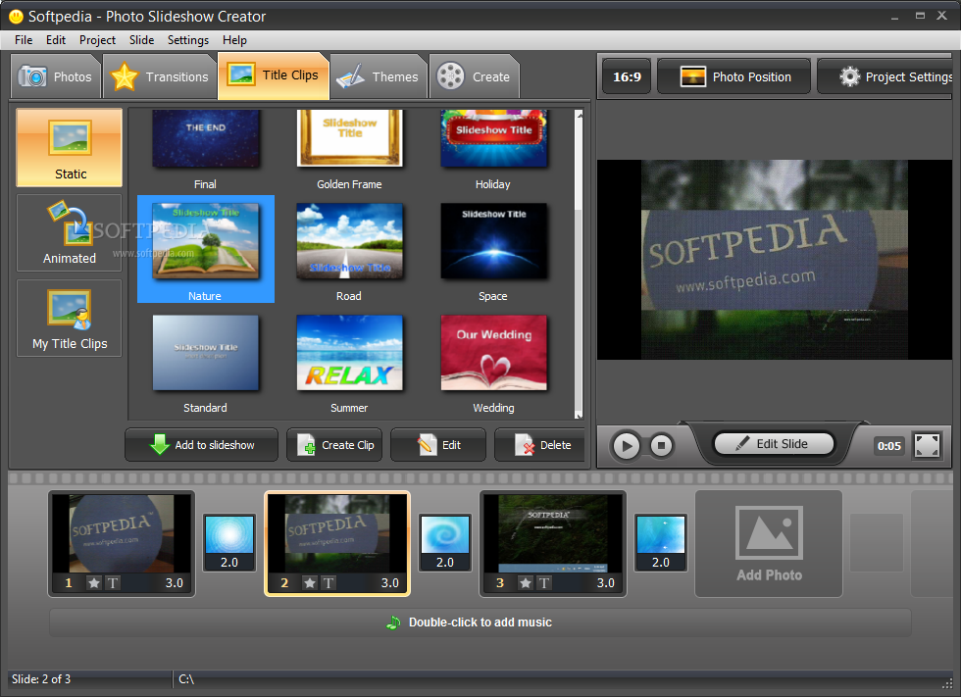Click the preview area image

point(775,260)
